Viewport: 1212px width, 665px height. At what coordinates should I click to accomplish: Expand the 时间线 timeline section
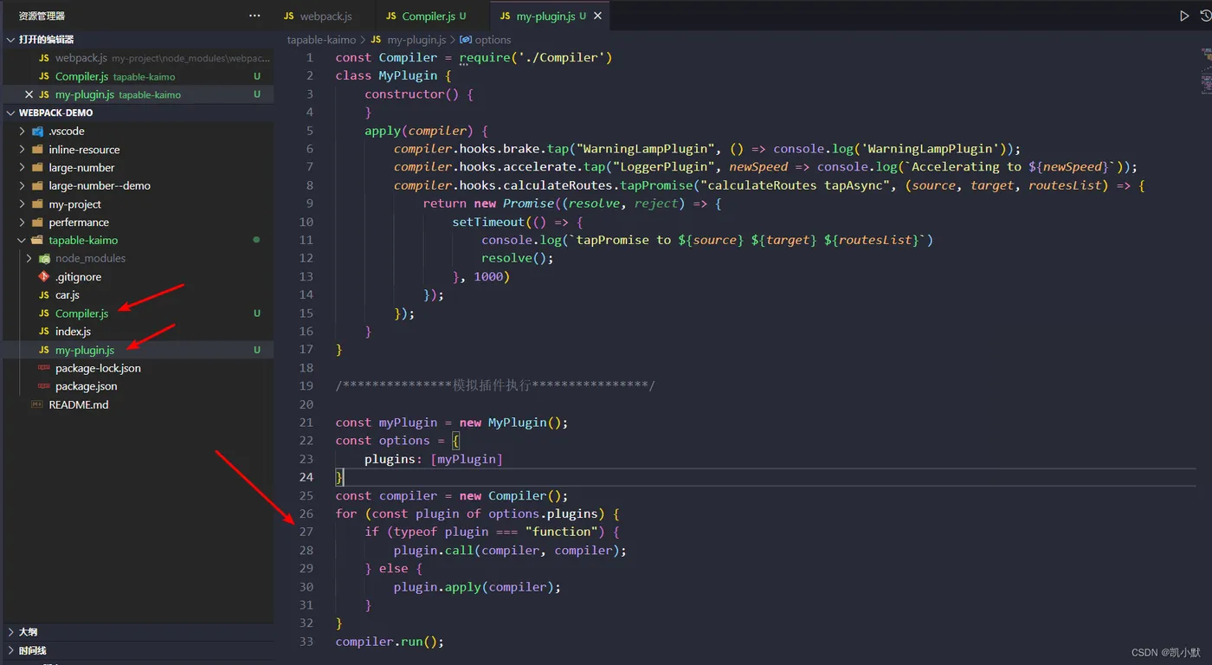tap(137, 650)
